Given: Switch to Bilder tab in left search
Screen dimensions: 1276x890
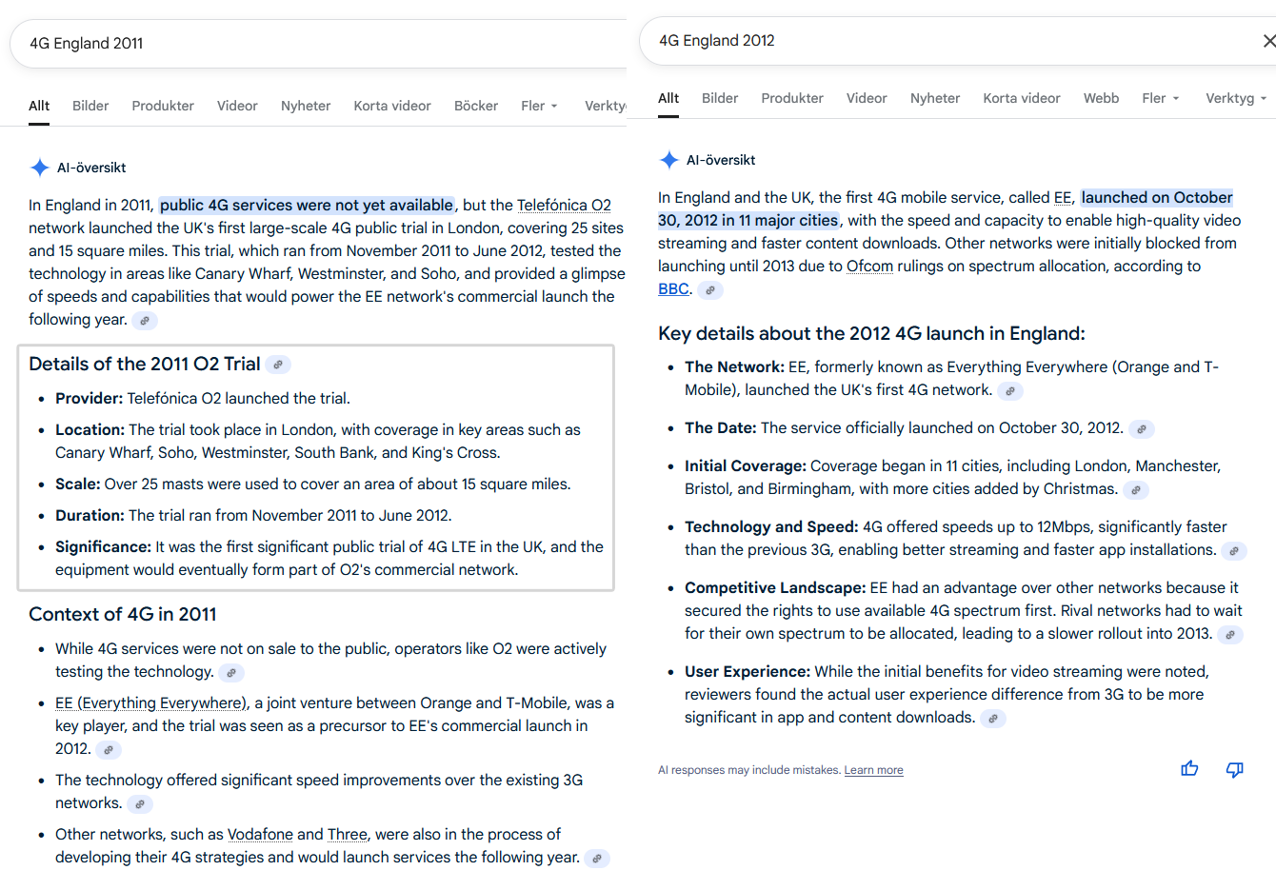Looking at the screenshot, I should 90,106.
